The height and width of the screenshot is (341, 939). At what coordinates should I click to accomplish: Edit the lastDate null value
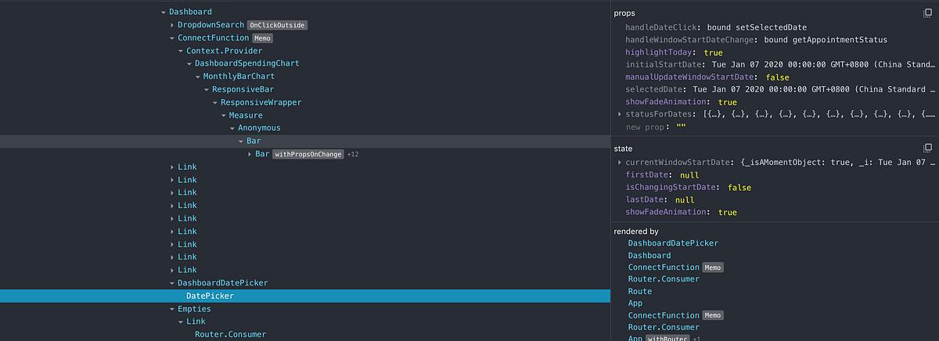684,200
